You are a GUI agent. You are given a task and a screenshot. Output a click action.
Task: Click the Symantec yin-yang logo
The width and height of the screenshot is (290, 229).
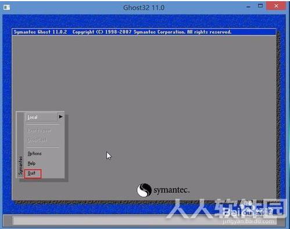(144, 190)
